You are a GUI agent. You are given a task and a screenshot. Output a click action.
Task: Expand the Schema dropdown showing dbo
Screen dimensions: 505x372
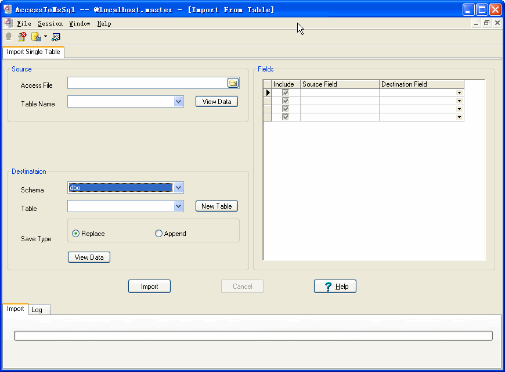coord(178,187)
